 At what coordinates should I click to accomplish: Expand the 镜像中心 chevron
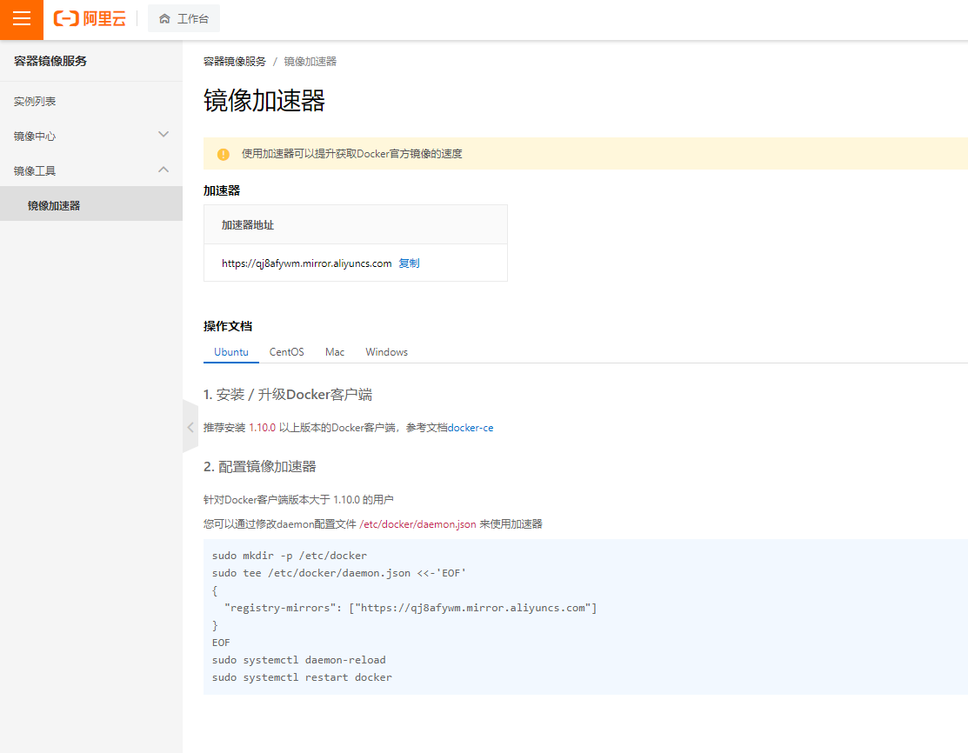click(x=164, y=135)
